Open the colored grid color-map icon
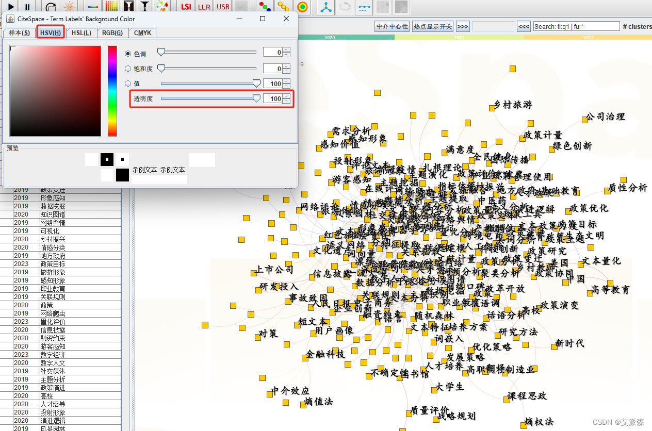Viewport: 652px width, 431px height. pos(111,7)
